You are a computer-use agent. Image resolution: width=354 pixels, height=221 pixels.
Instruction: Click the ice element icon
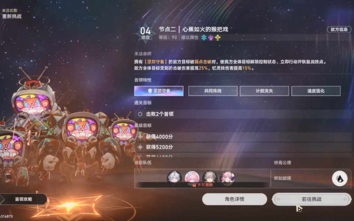pos(204,38)
